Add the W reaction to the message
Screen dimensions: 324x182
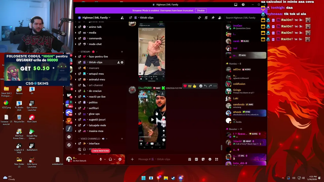[190, 86]
